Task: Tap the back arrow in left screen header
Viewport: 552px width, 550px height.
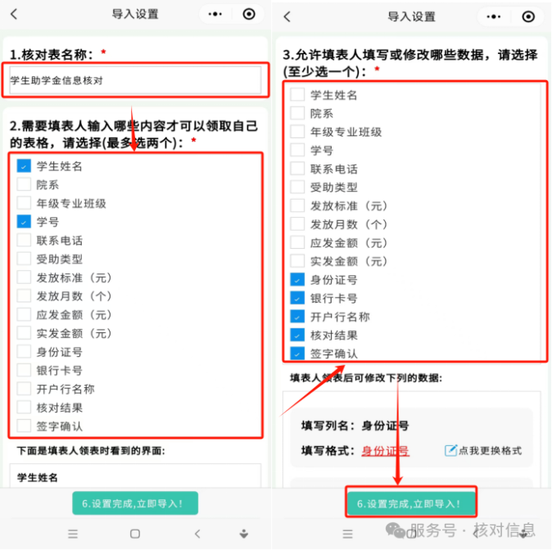Action: (14, 15)
